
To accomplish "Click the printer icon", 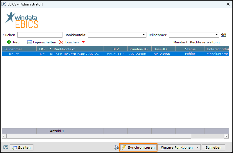I will pos(116,148).
